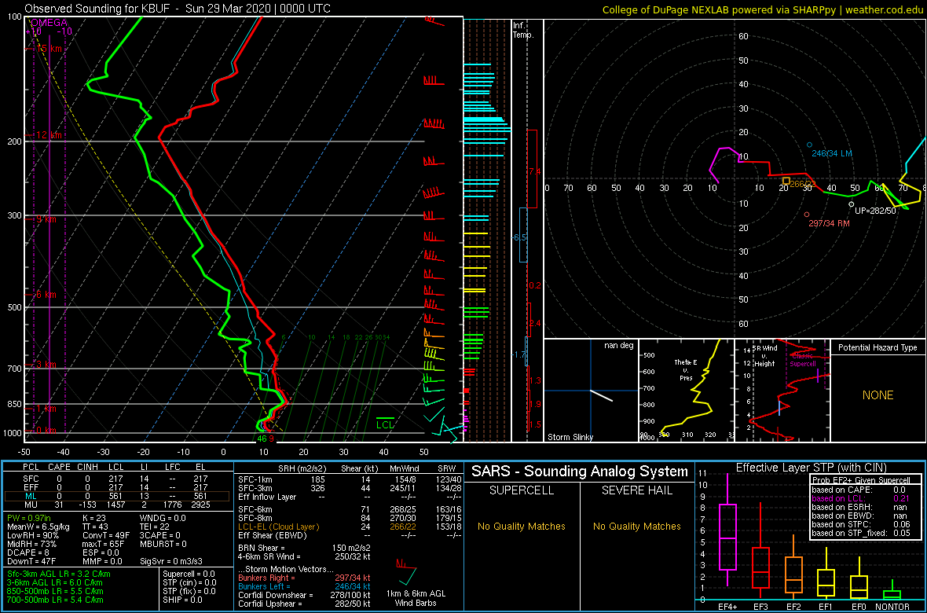
Task: Click the 'Corfidi Downshear = 278/100 kt' line
Action: coord(305,595)
